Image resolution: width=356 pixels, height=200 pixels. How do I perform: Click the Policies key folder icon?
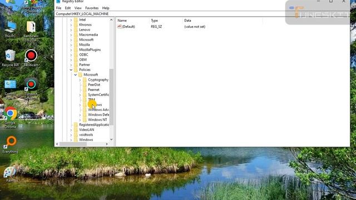[76, 69]
